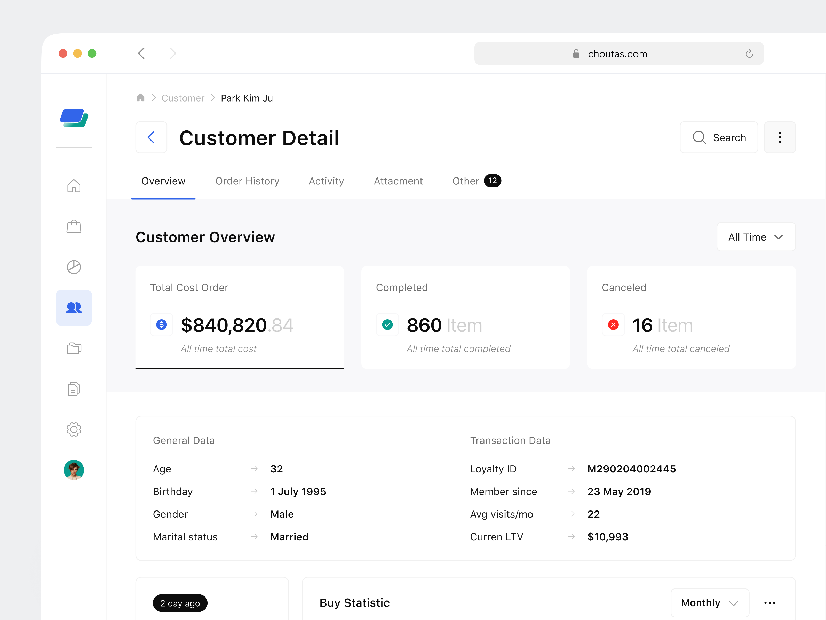Select the customers icon in sidebar
The width and height of the screenshot is (826, 620).
coord(74,308)
